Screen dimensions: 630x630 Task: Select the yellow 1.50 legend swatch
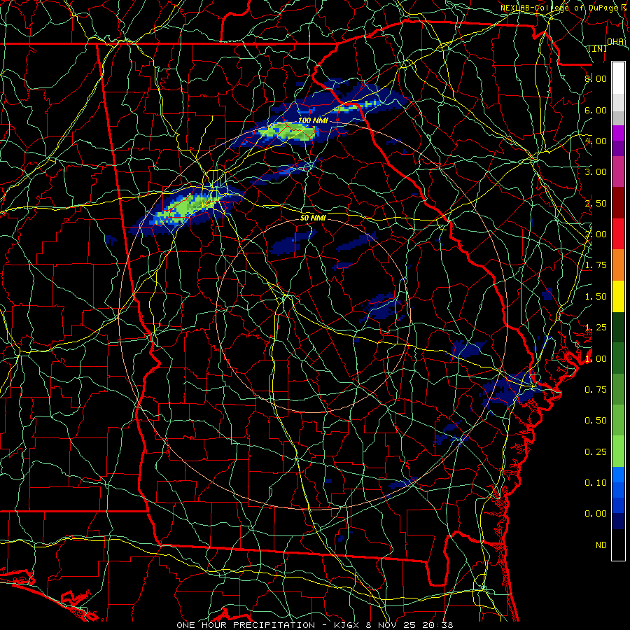coord(618,297)
